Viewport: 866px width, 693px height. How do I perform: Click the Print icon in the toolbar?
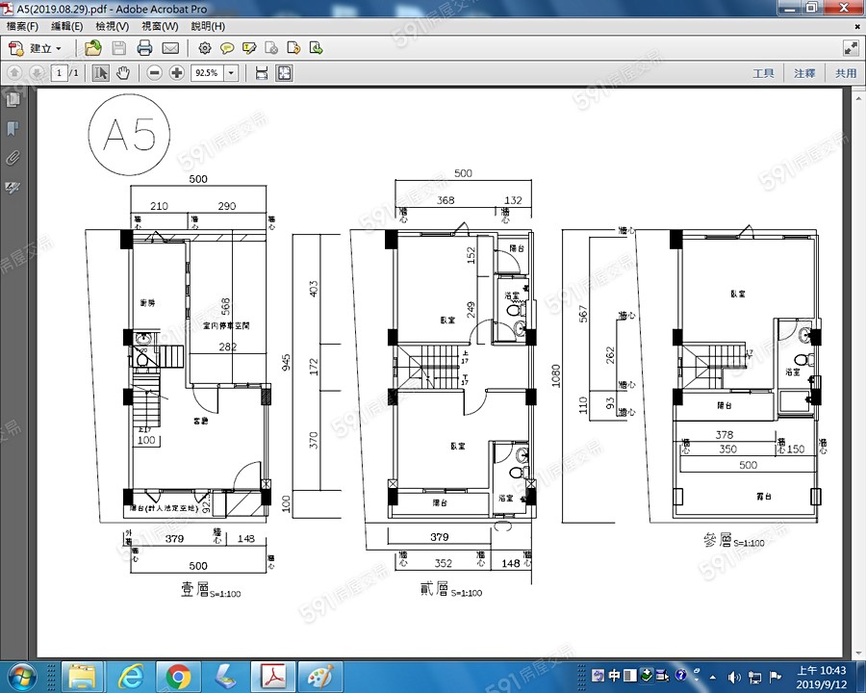point(144,48)
